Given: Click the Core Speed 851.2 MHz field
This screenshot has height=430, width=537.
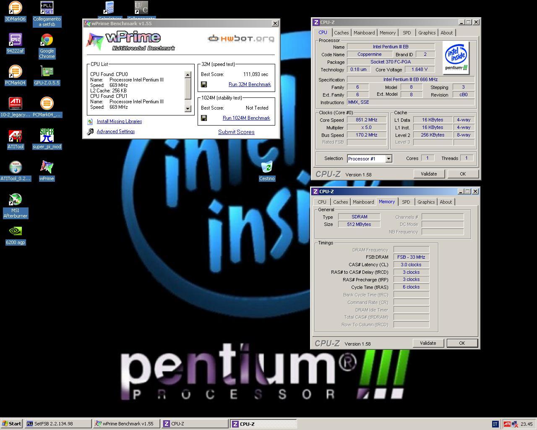Looking at the screenshot, I should [x=367, y=120].
